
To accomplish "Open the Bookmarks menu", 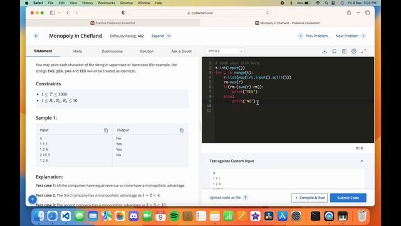I will click(x=107, y=3).
